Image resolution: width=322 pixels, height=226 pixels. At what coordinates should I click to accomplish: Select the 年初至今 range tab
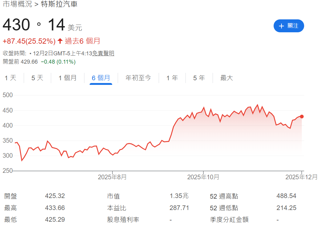click(138, 78)
